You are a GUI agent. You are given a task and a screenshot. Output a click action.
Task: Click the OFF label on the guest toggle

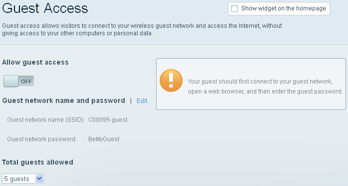pos(26,82)
